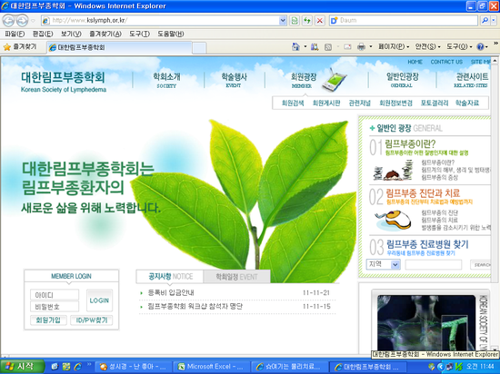Open the 등록비 입금안내 notice link
500x374 pixels.
171,292
